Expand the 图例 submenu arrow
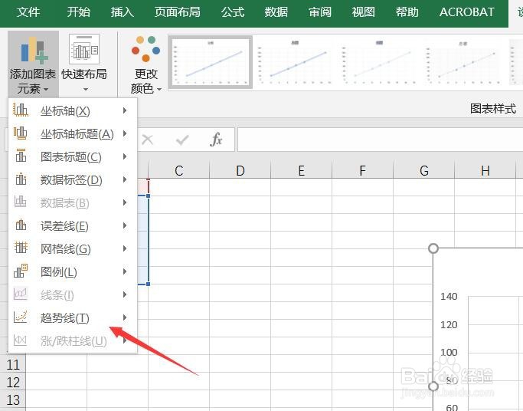Screen dimensions: 523x411 125,271
